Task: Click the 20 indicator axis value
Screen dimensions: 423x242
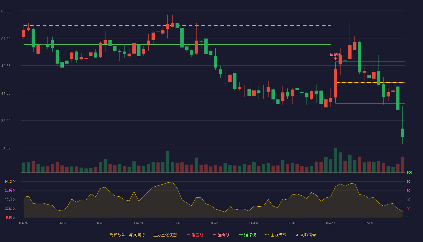Action: point(408,209)
